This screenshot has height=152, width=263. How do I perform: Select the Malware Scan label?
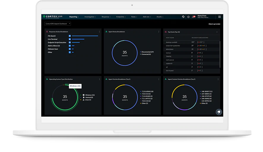pyautogui.click(x=53, y=49)
